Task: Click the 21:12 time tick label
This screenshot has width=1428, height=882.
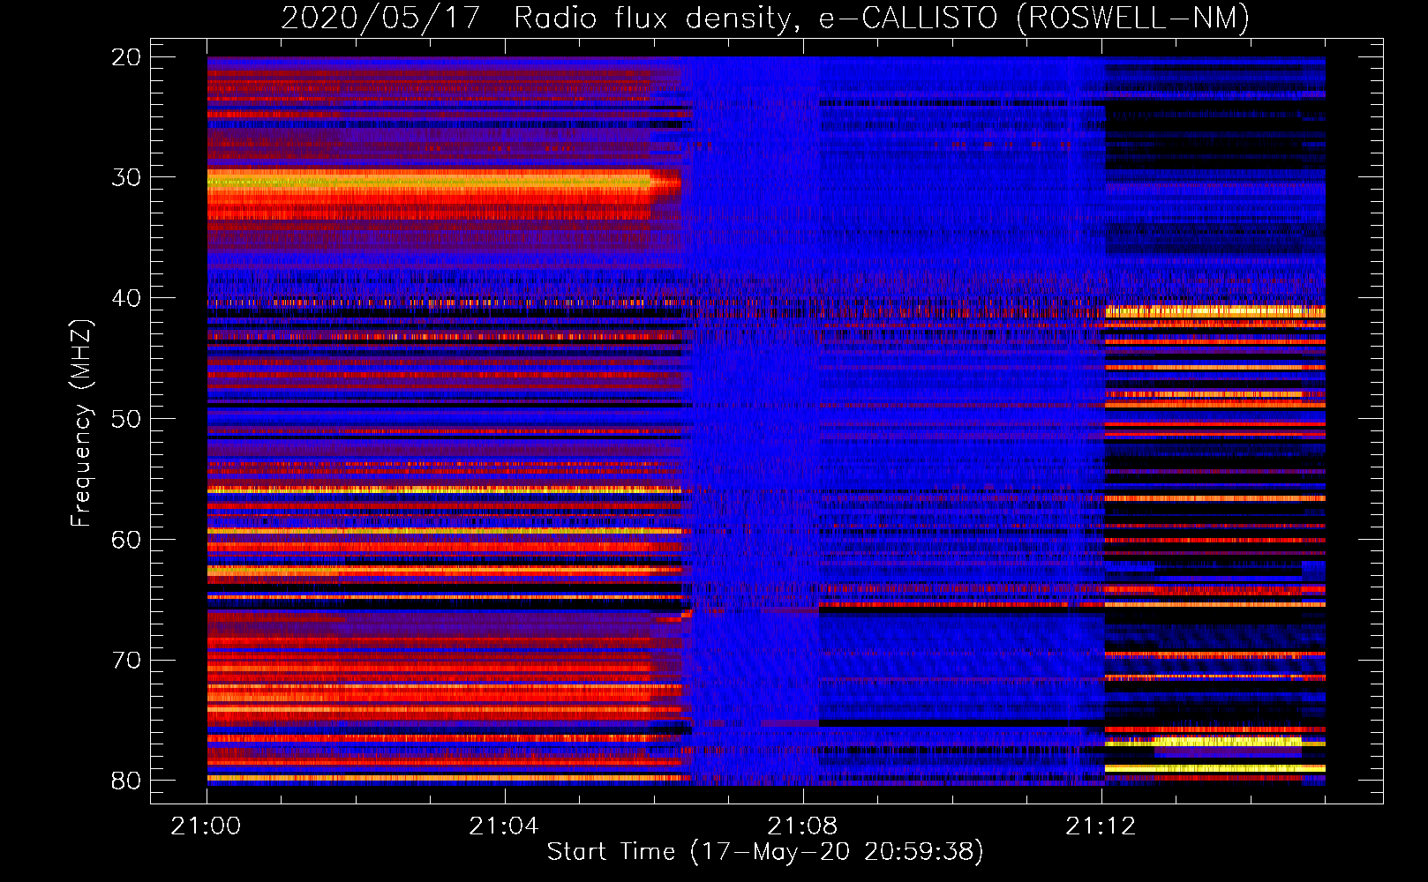Action: (1101, 826)
